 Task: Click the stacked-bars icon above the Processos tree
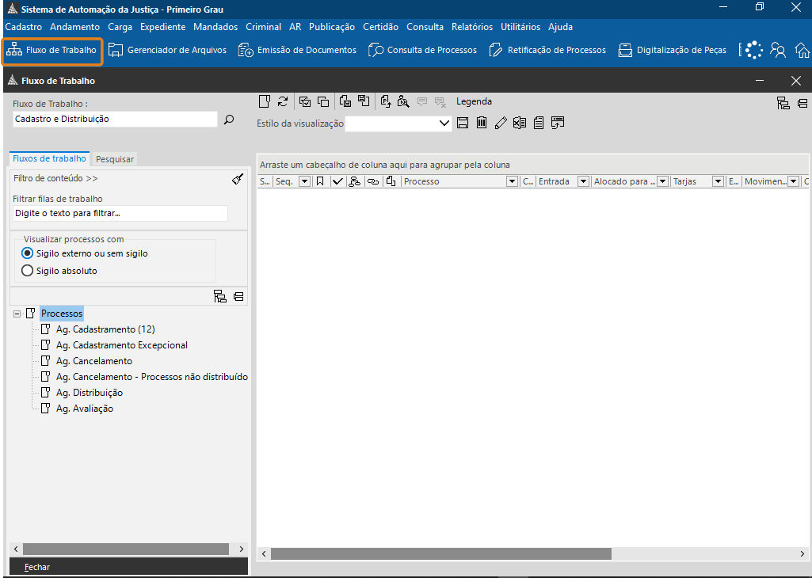238,297
